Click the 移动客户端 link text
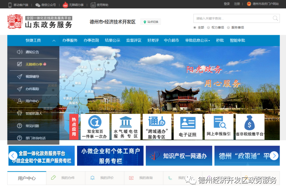 point(21,5)
